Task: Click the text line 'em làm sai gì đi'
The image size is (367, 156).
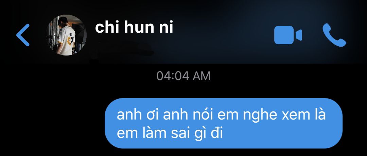Action: (170, 133)
